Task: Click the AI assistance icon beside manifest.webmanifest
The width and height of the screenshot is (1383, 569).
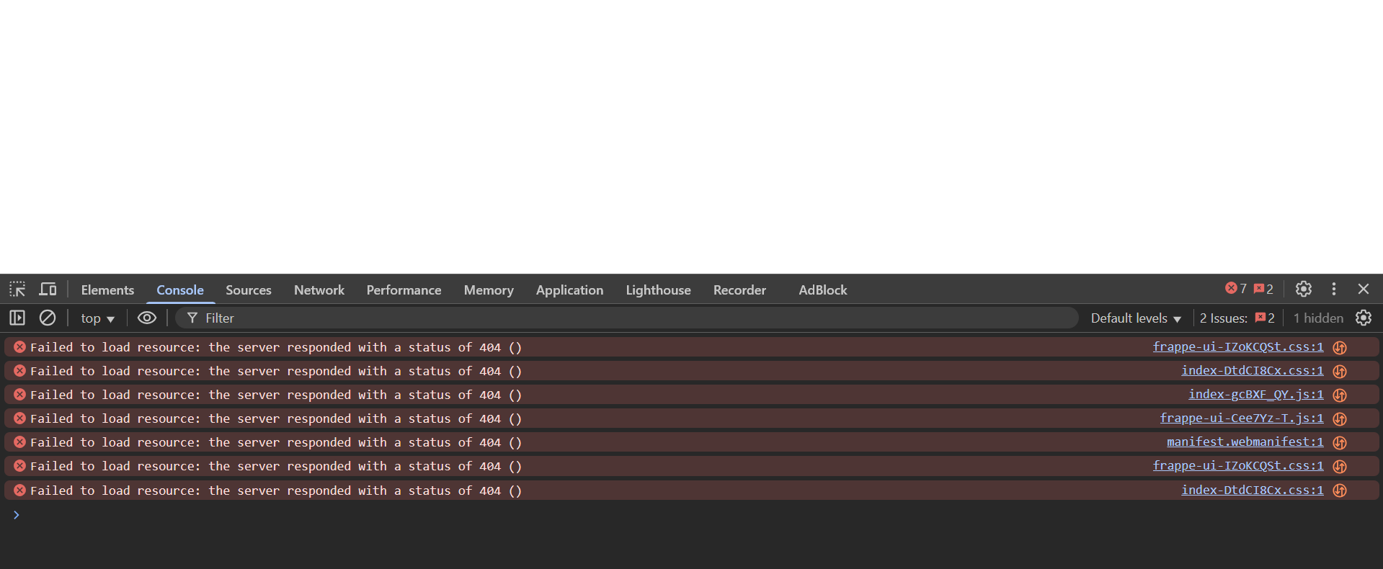Action: coord(1340,442)
